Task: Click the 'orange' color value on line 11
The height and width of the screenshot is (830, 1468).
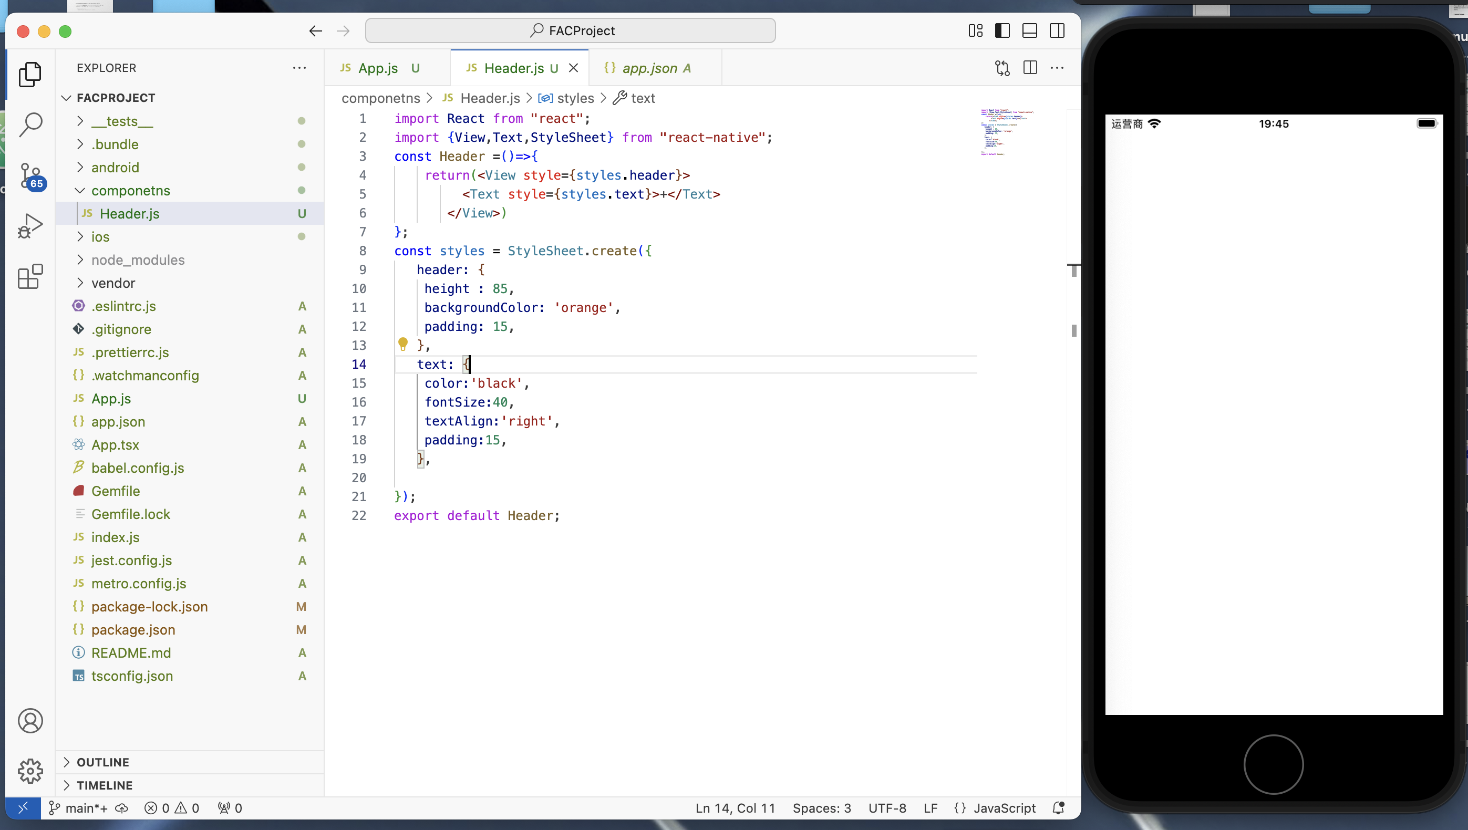Action: [583, 308]
